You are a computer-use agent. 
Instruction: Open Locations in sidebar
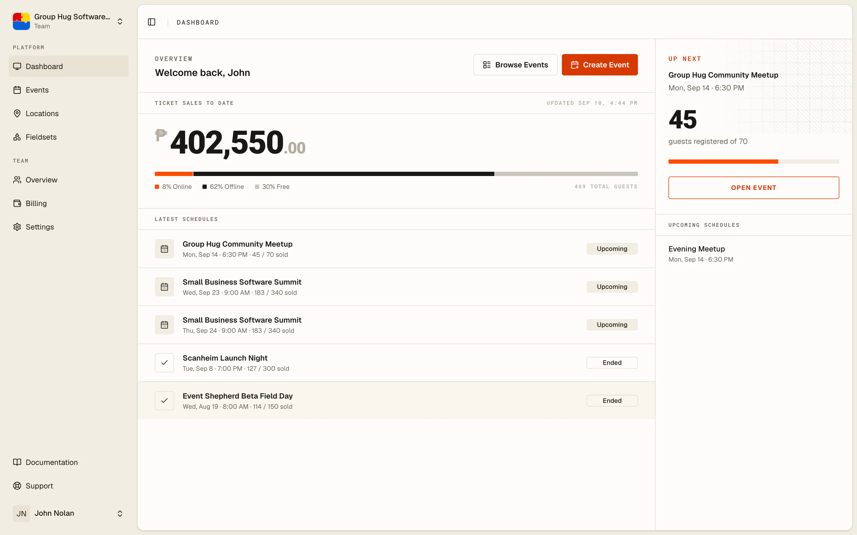click(68, 113)
